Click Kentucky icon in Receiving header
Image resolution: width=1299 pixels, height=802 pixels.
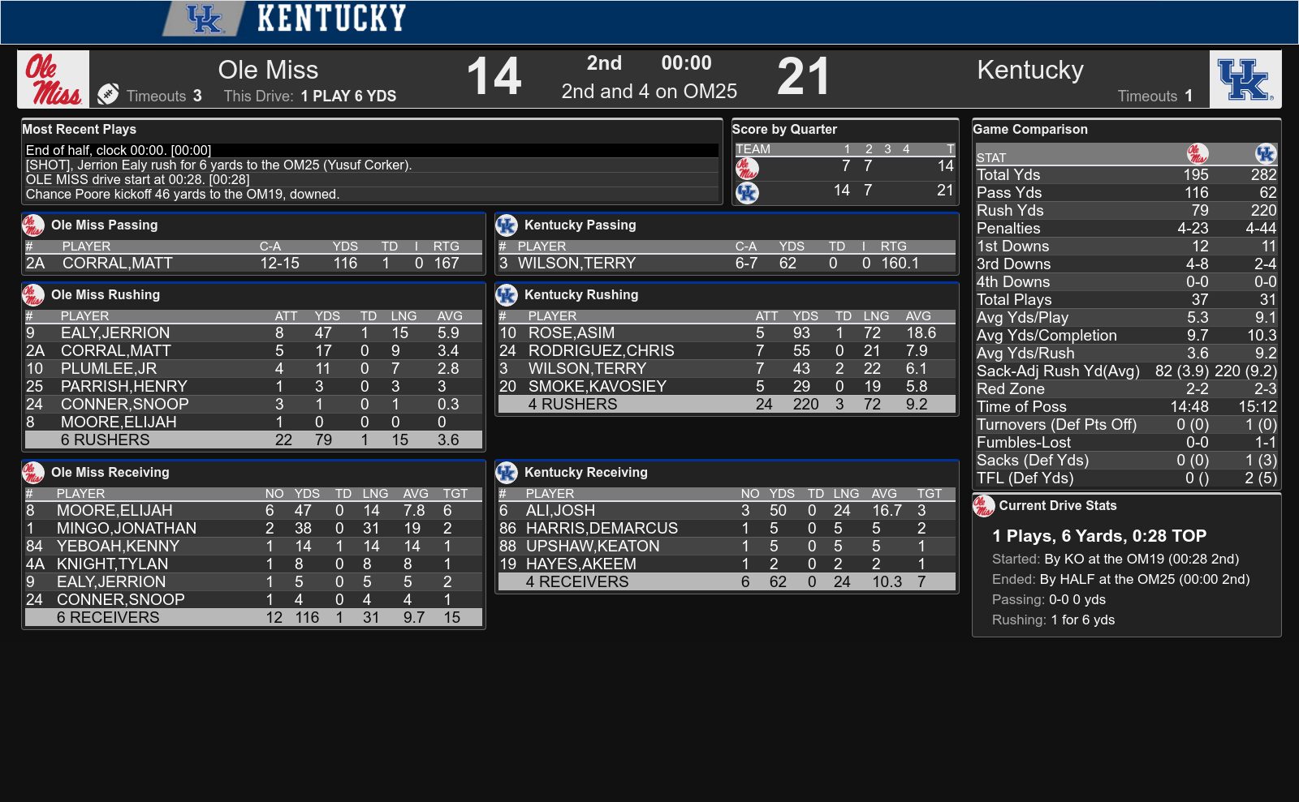[507, 473]
